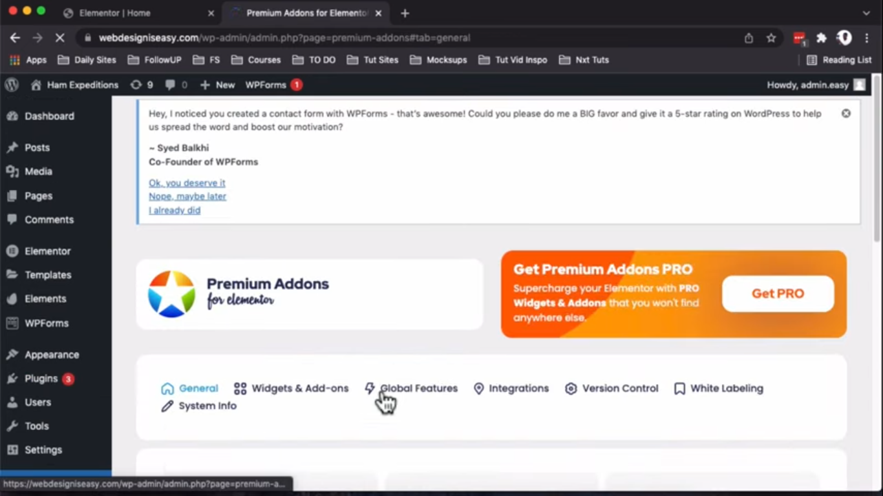The width and height of the screenshot is (883, 496).
Task: Open the Reading List
Action: click(839, 60)
